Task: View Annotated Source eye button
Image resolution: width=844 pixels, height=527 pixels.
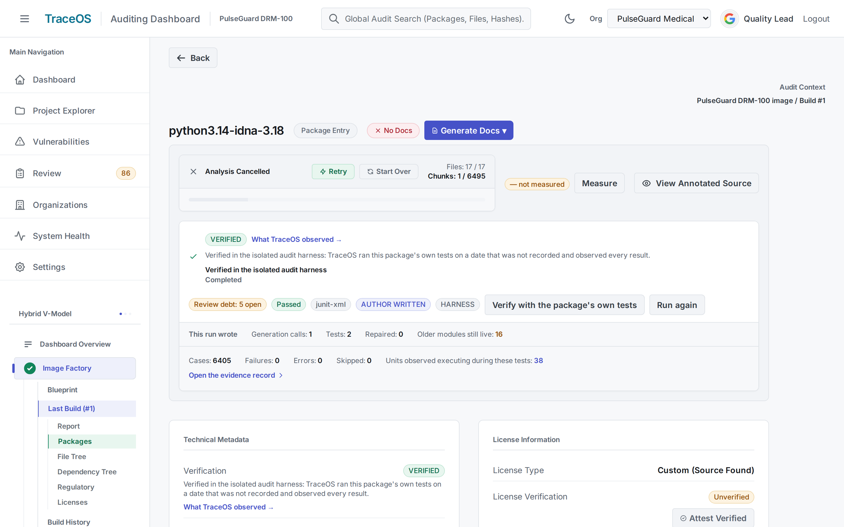Action: pos(696,183)
